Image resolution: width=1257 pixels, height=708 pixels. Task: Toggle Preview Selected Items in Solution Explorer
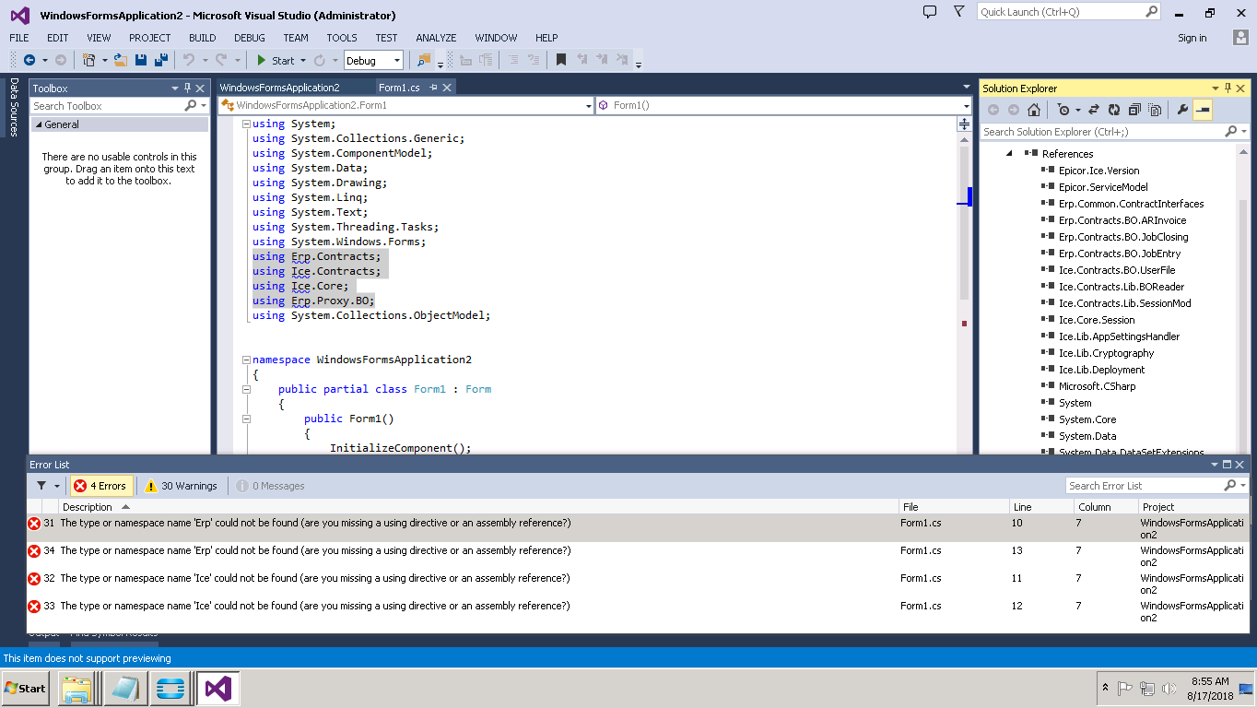coord(1203,110)
